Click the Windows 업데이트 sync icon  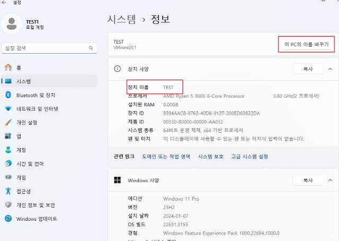click(8, 218)
